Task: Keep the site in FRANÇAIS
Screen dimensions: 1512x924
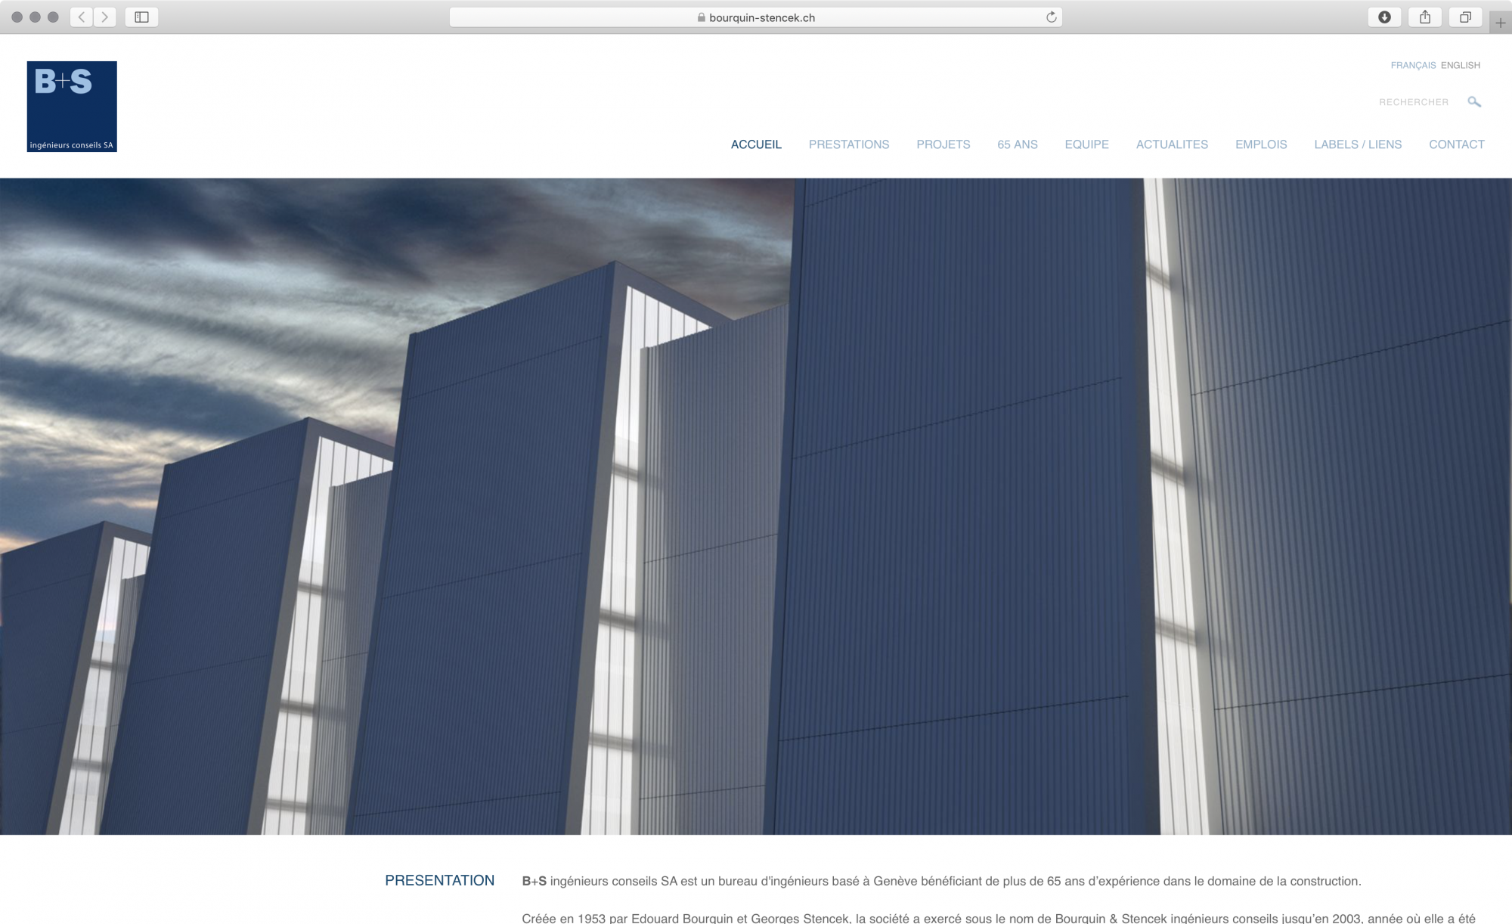Action: 1414,65
